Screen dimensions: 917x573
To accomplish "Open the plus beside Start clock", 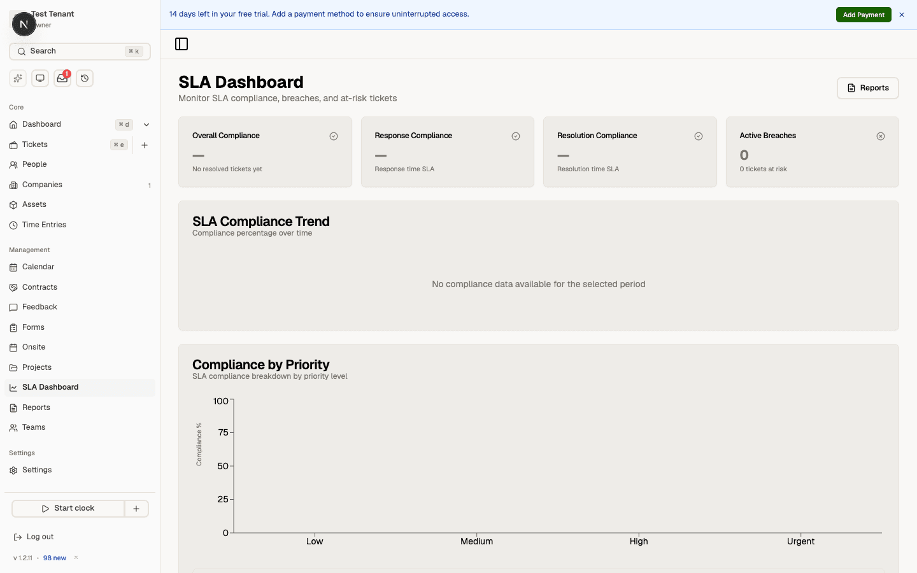I will coord(136,508).
